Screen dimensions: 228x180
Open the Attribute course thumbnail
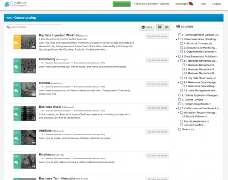click(x=25, y=138)
